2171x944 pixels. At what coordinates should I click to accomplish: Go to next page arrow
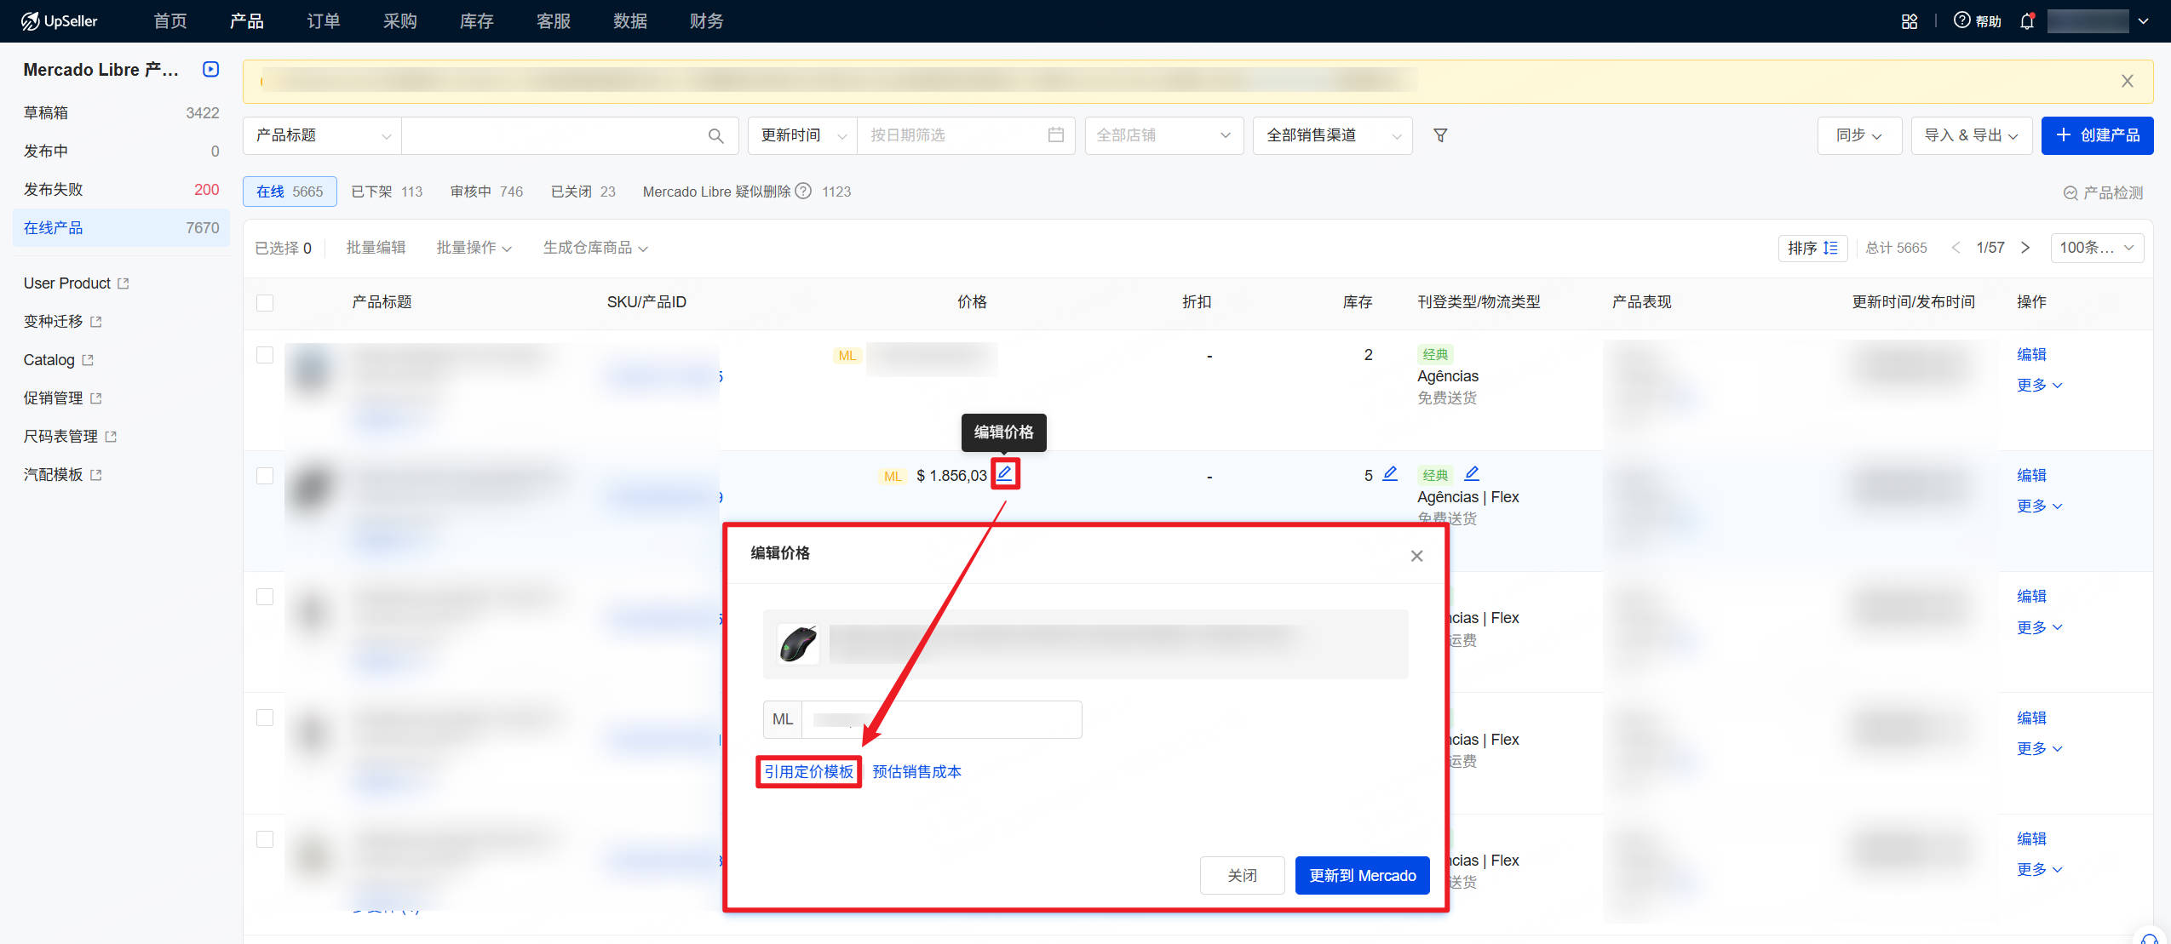click(2025, 248)
